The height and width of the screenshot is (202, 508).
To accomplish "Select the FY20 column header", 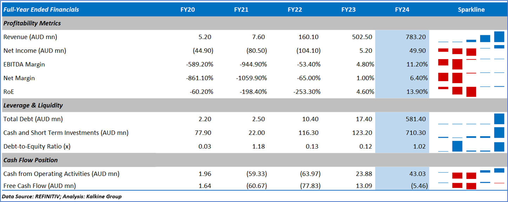I will point(188,9).
